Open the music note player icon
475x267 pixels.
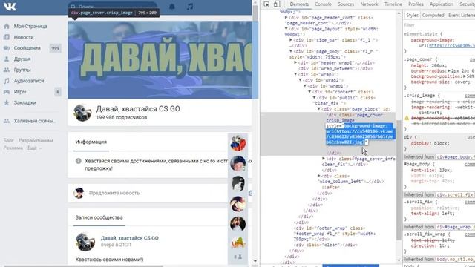click(190, 7)
